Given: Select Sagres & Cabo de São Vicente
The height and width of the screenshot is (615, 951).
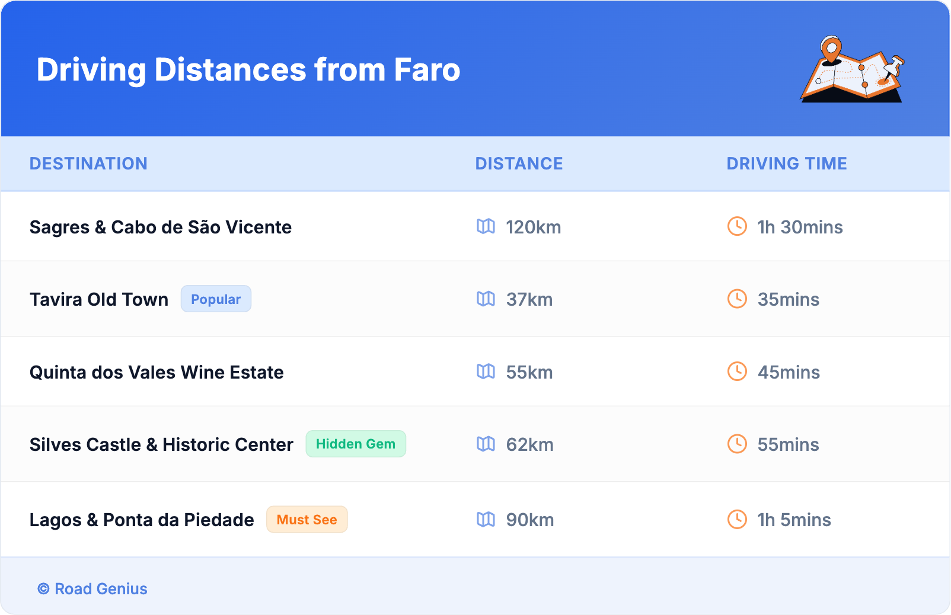Looking at the screenshot, I should pyautogui.click(x=161, y=227).
